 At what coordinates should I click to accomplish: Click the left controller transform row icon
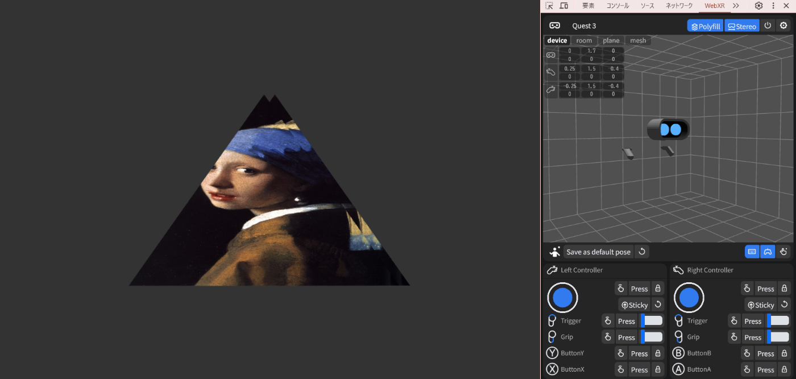[x=551, y=89]
